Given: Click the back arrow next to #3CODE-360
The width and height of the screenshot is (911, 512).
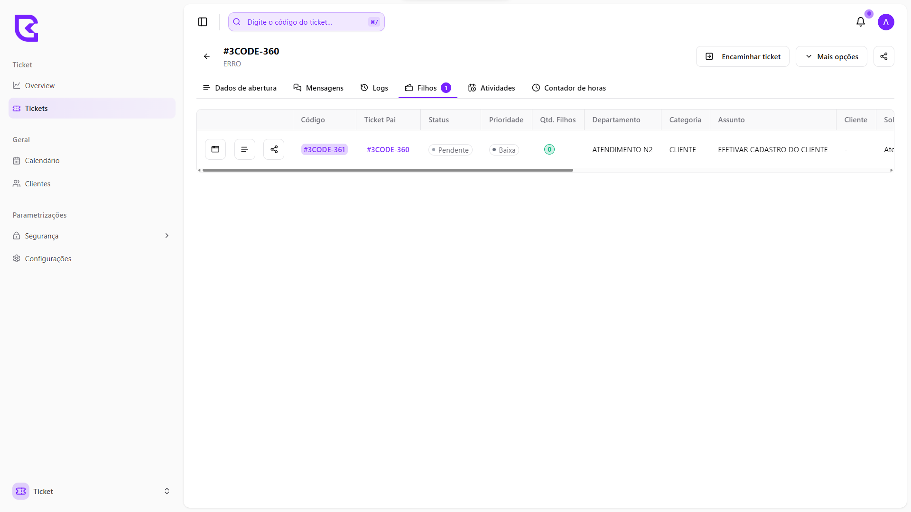Looking at the screenshot, I should pos(207,56).
